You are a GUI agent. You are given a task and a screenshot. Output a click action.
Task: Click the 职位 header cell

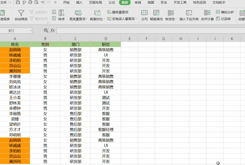[106, 44]
